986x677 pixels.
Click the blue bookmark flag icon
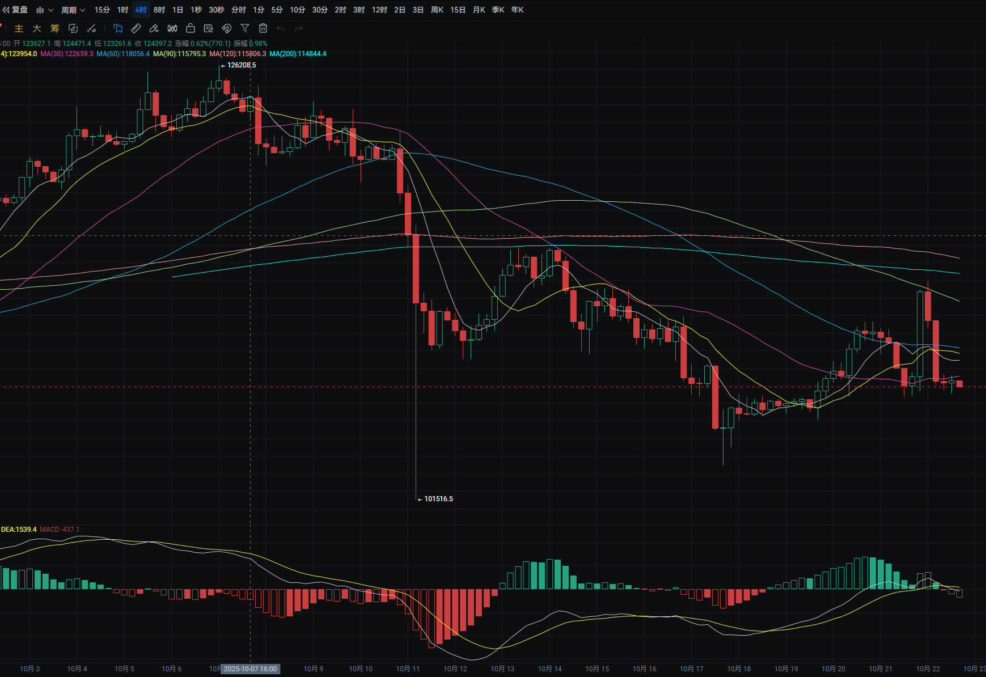pos(118,28)
